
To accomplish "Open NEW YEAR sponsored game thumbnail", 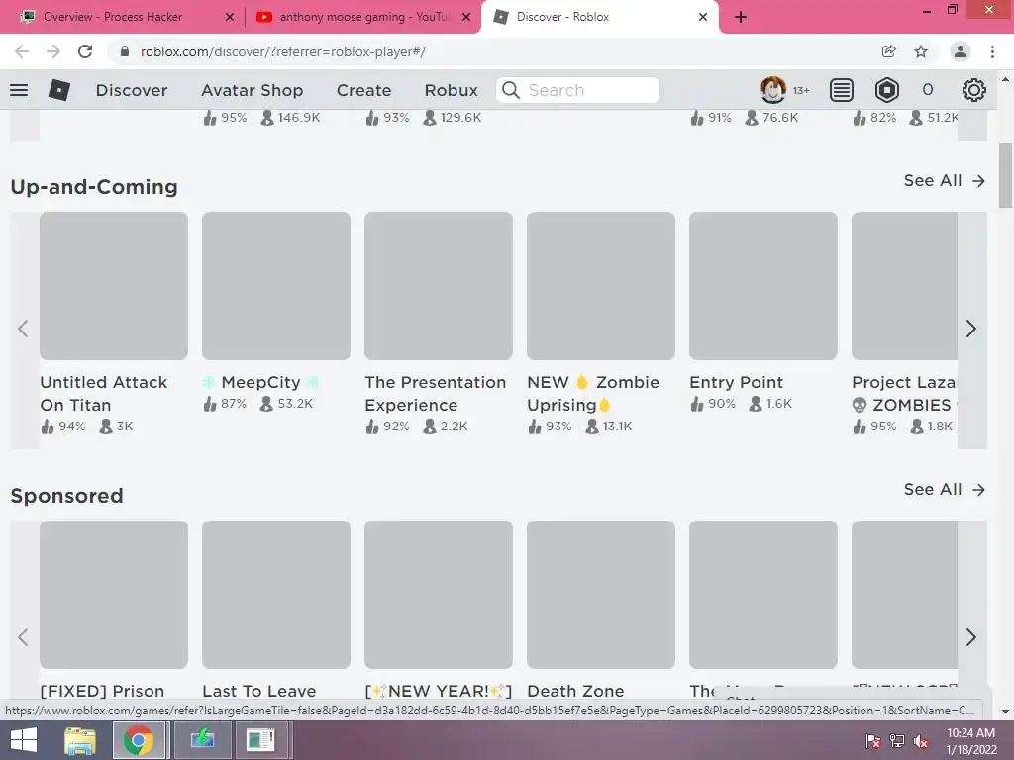I will click(439, 595).
